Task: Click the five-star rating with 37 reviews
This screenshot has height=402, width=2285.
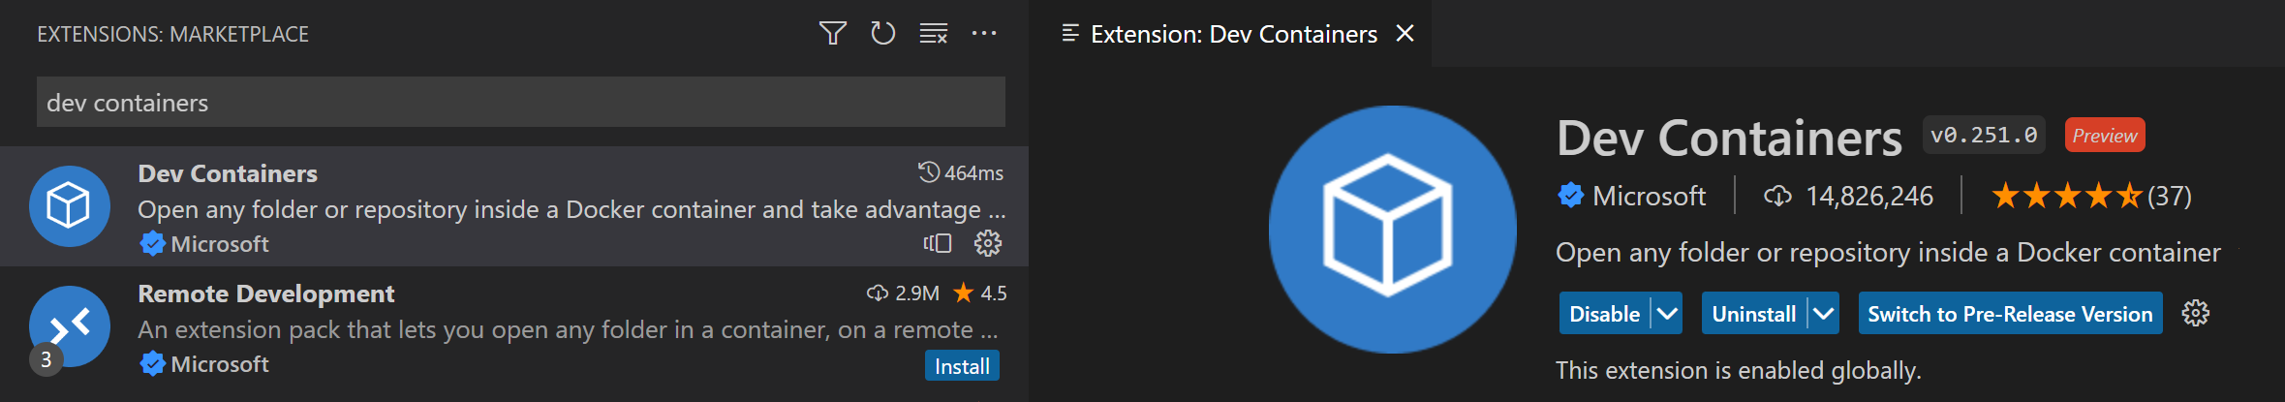Action: click(x=2089, y=197)
